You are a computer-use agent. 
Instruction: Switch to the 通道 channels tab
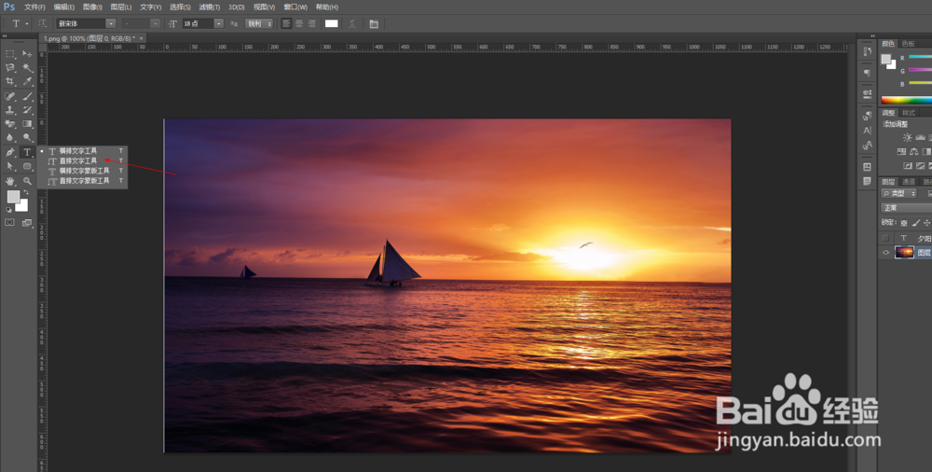[908, 182]
